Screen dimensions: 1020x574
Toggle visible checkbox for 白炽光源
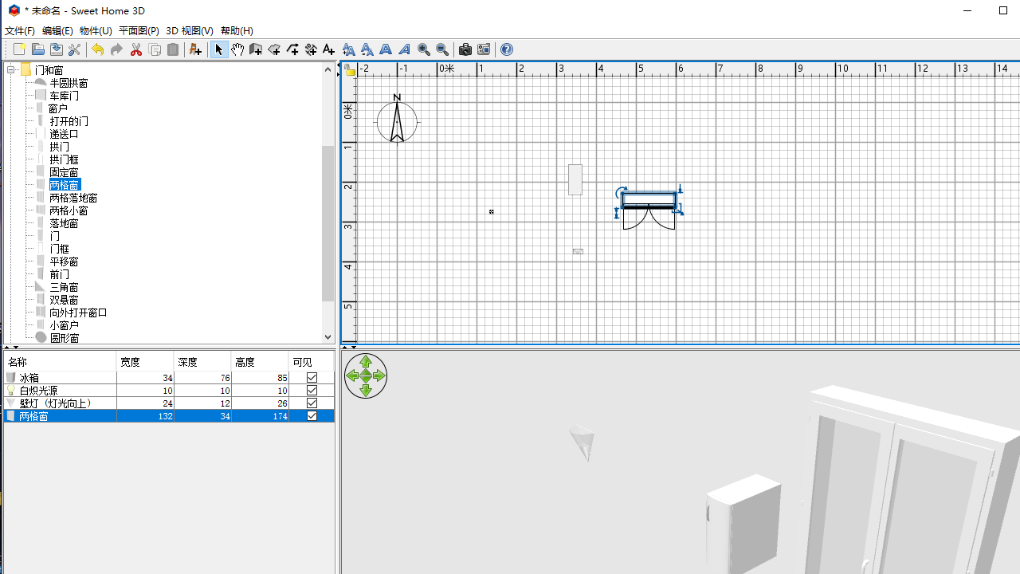coord(312,391)
